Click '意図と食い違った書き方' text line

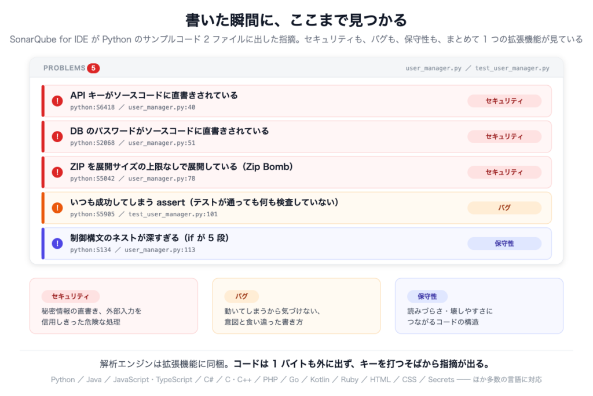[x=263, y=322]
